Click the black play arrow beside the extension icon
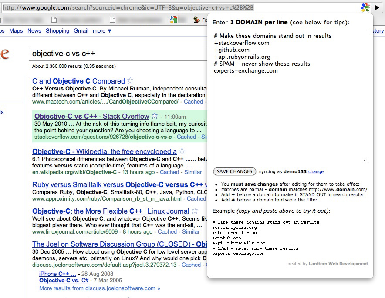 pyautogui.click(x=377, y=7)
